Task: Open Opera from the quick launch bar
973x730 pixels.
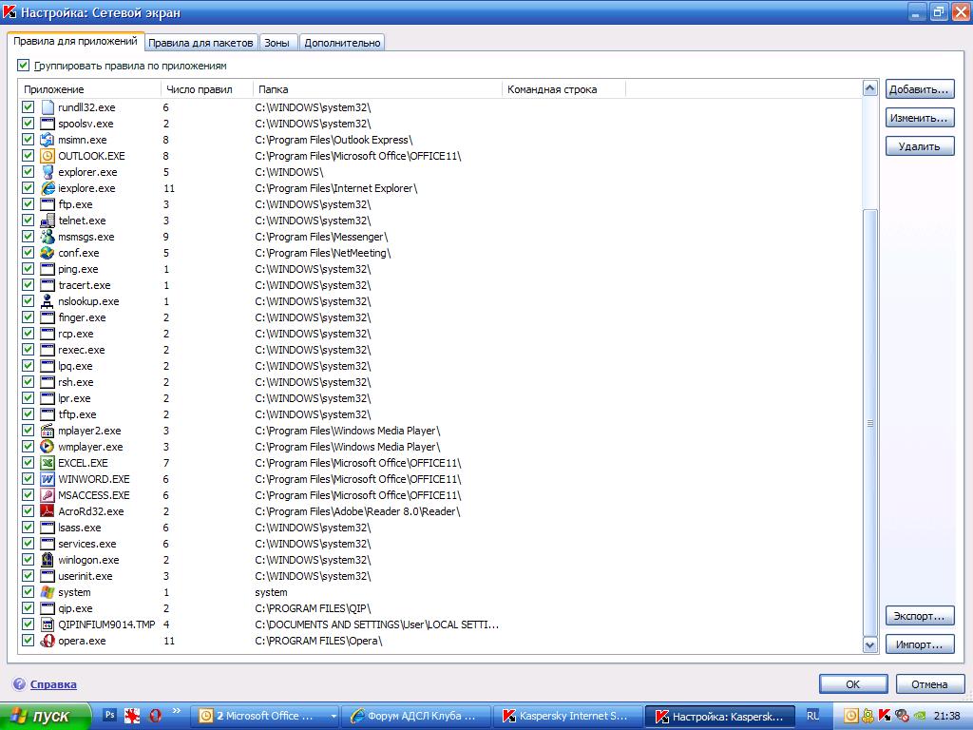Action: (155, 715)
